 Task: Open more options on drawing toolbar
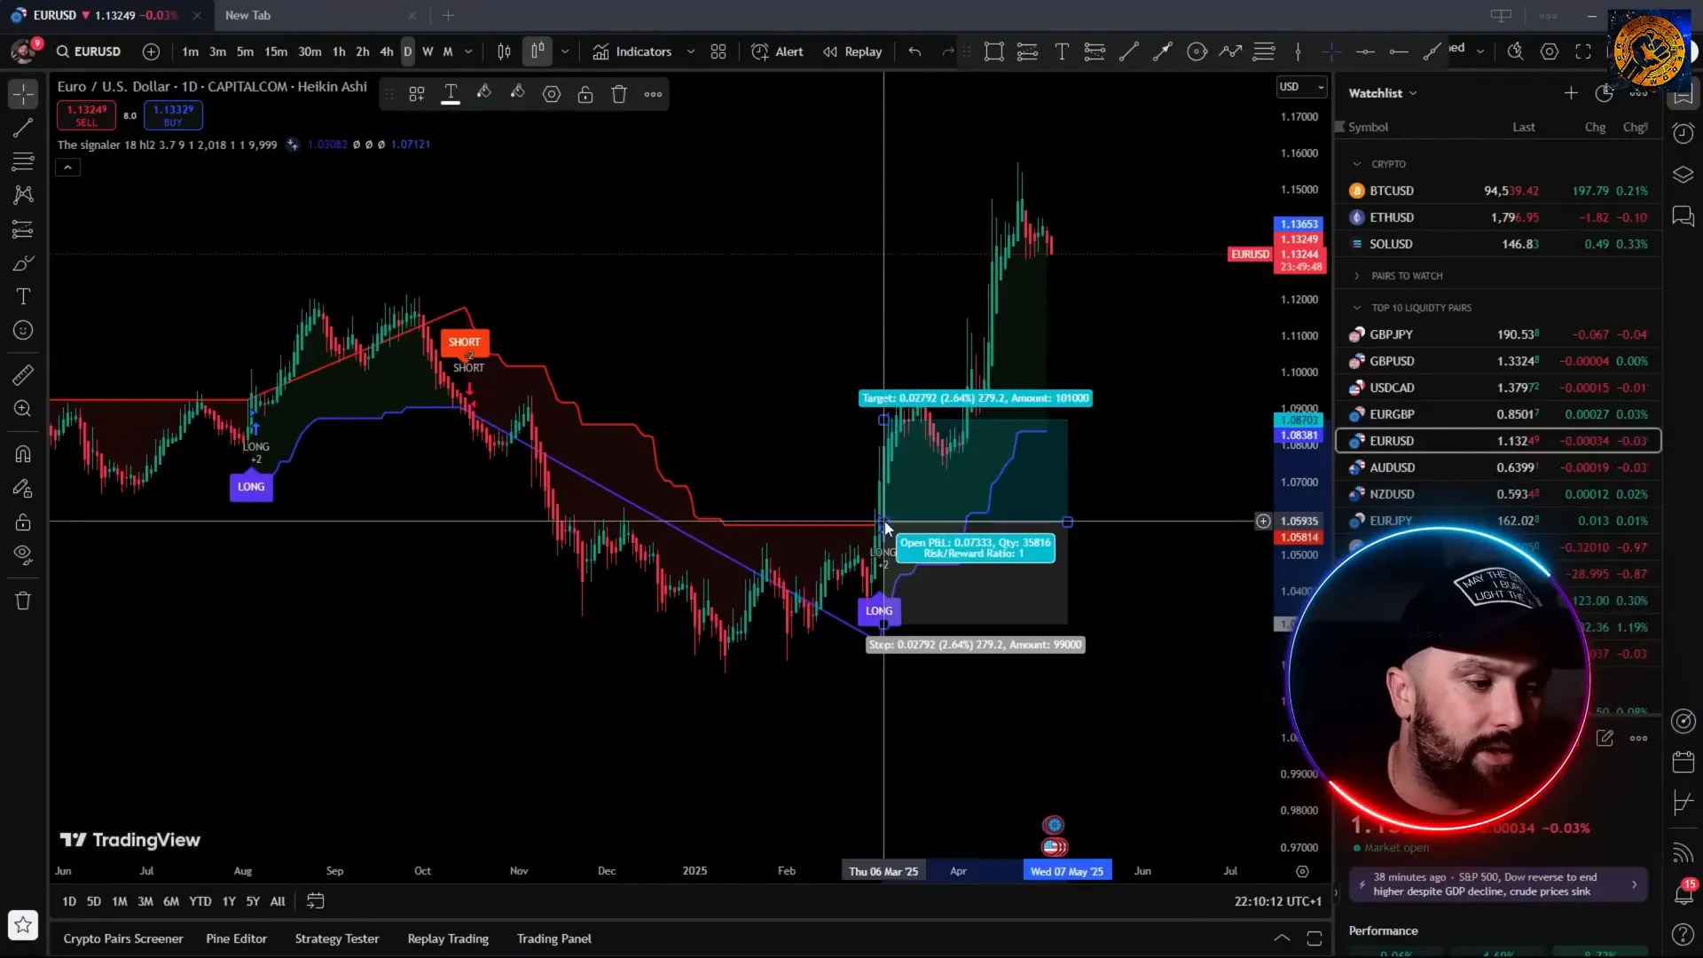tap(653, 94)
